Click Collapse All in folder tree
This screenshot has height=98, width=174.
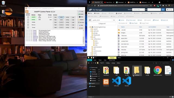pos(102,24)
